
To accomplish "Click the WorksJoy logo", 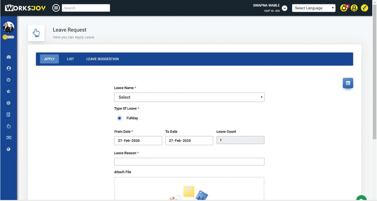I will tap(25, 8).
